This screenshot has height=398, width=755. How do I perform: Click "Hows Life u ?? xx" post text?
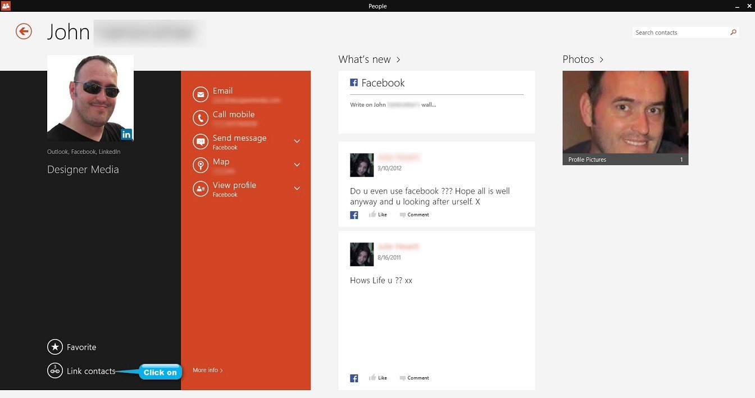click(381, 280)
